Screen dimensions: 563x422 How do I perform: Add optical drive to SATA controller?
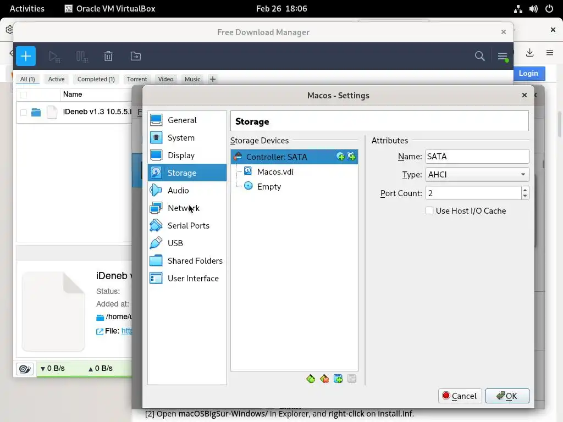click(340, 157)
